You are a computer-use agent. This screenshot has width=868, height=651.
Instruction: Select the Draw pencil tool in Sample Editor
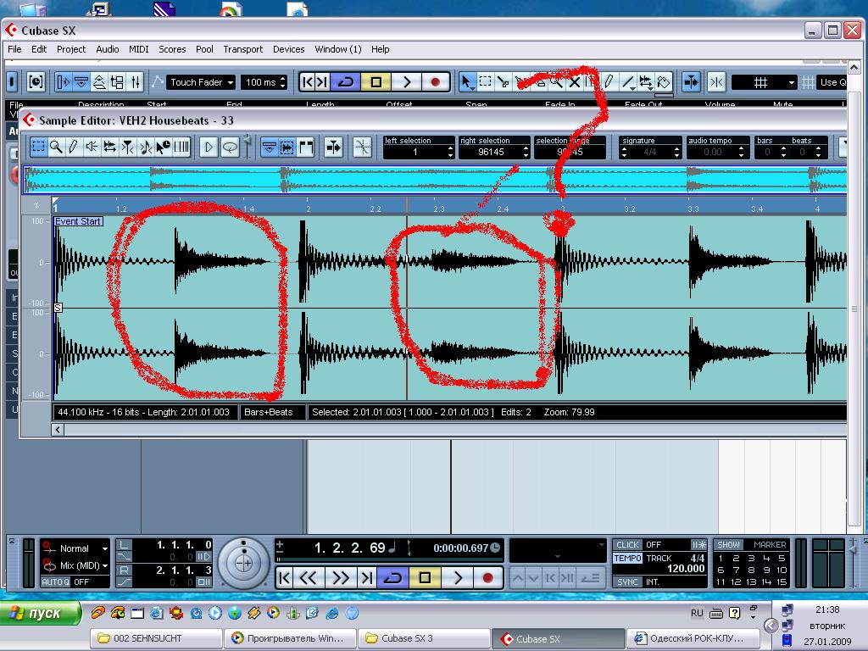[73, 147]
